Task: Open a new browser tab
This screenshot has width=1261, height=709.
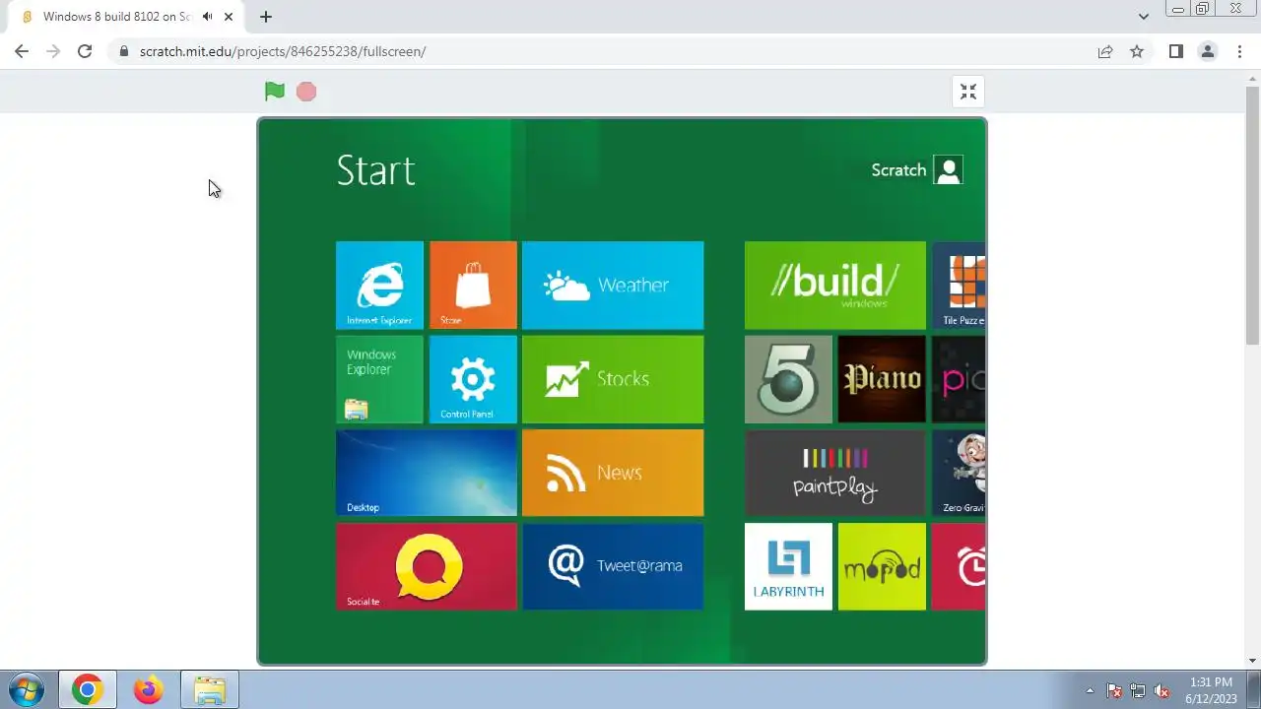Action: click(266, 17)
